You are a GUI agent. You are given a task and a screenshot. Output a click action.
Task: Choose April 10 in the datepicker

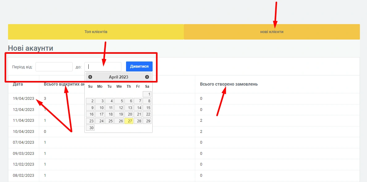[x=99, y=108]
